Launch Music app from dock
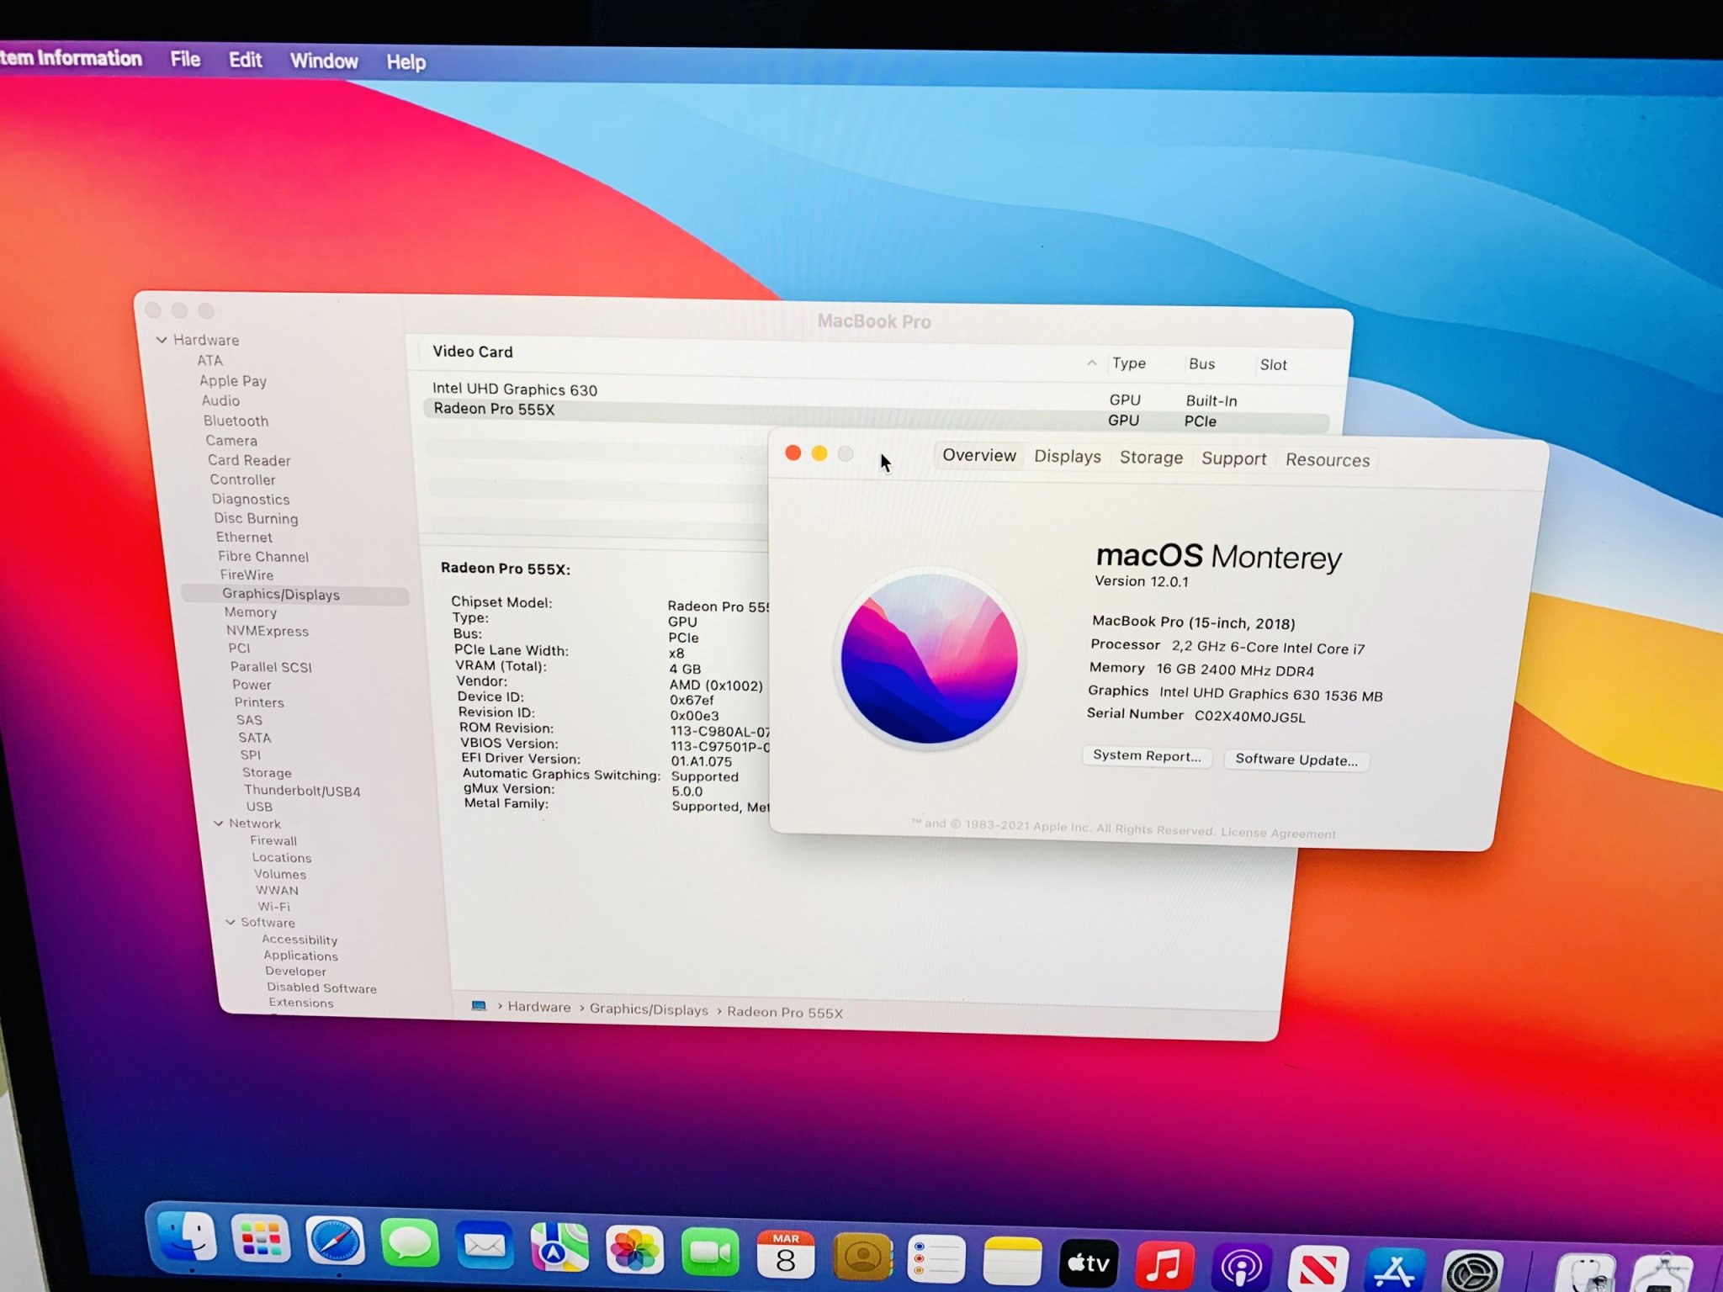Screen dimensions: 1723x1292 [1164, 1264]
